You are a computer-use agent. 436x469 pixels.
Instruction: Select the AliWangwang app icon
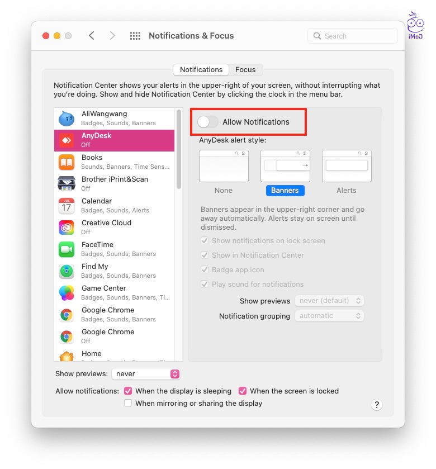pyautogui.click(x=67, y=119)
